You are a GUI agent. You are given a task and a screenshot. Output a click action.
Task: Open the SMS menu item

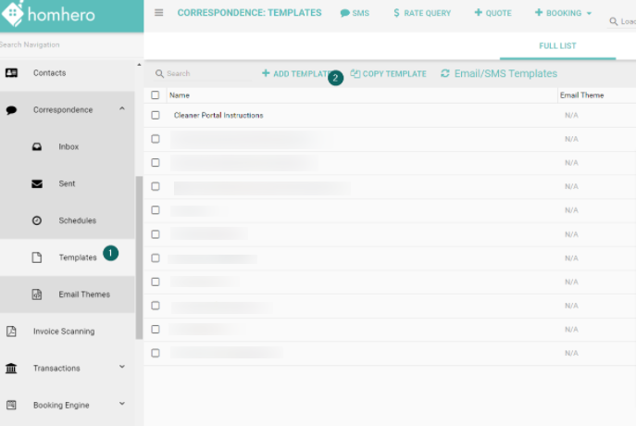click(355, 13)
